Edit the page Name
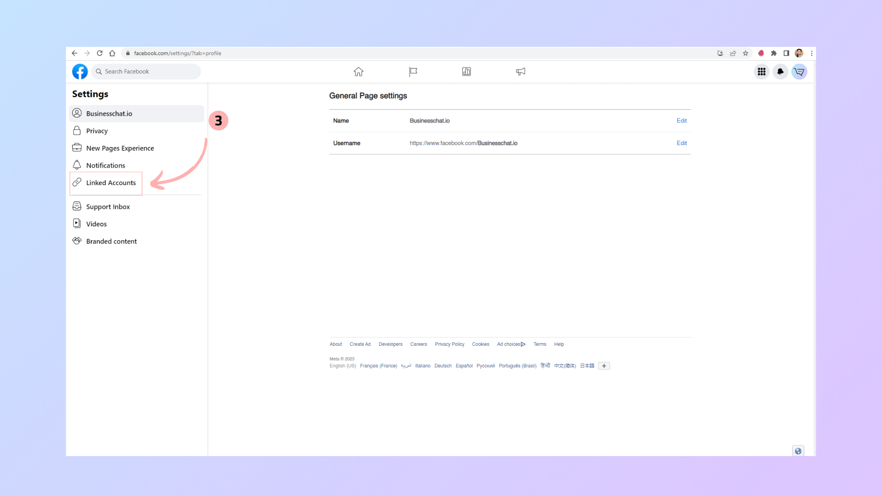 [682, 121]
